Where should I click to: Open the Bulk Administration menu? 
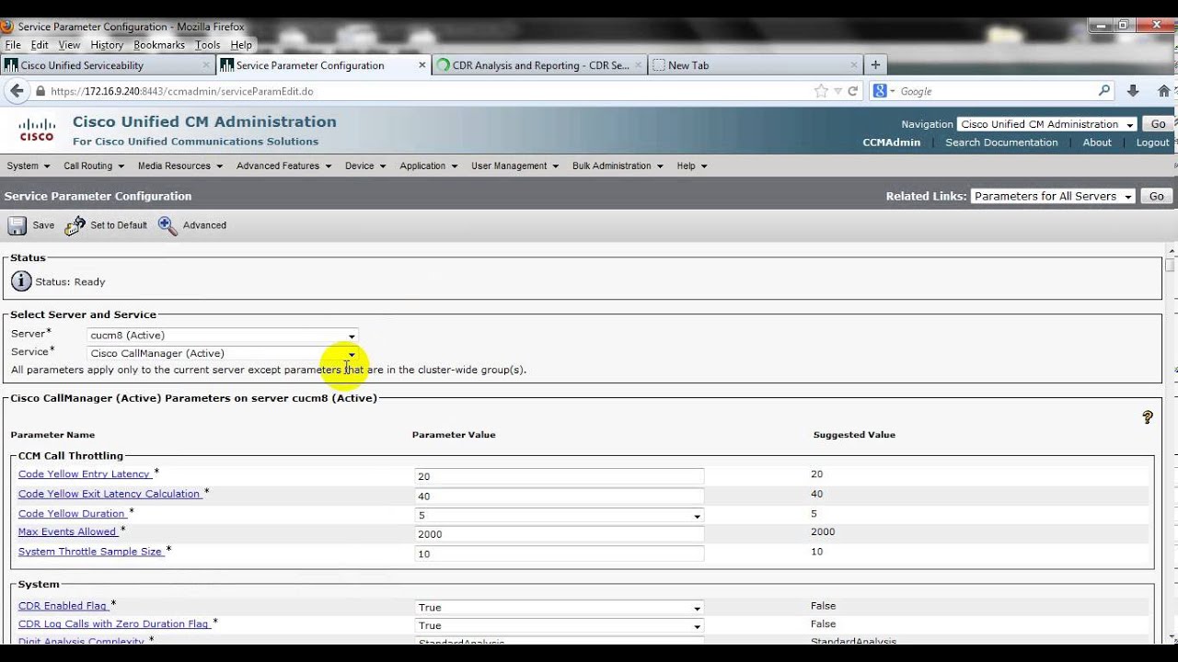click(x=618, y=166)
